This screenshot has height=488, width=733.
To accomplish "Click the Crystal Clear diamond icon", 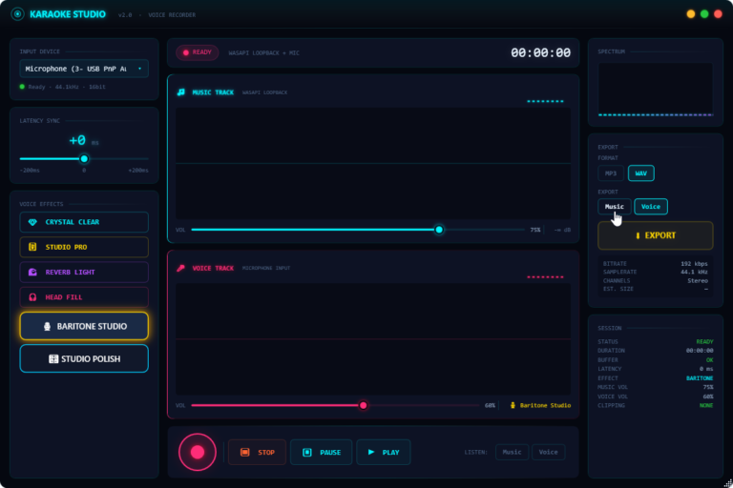I will 32,222.
